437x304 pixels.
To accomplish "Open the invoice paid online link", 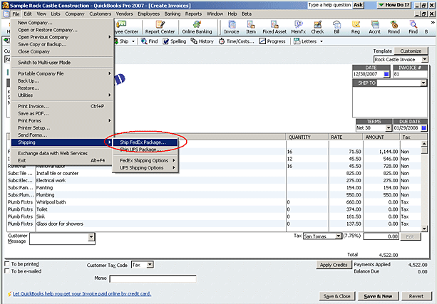I will (x=82, y=294).
